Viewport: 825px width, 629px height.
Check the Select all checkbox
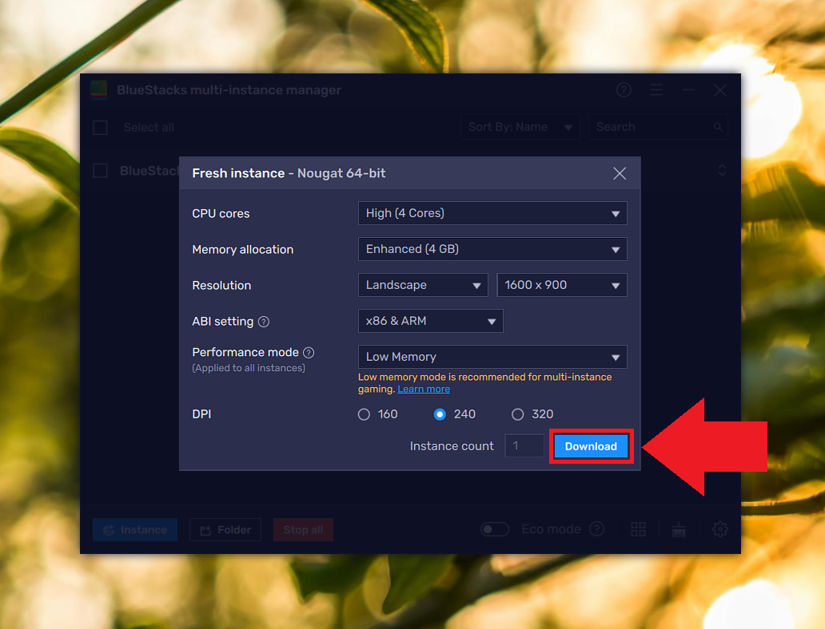point(100,127)
